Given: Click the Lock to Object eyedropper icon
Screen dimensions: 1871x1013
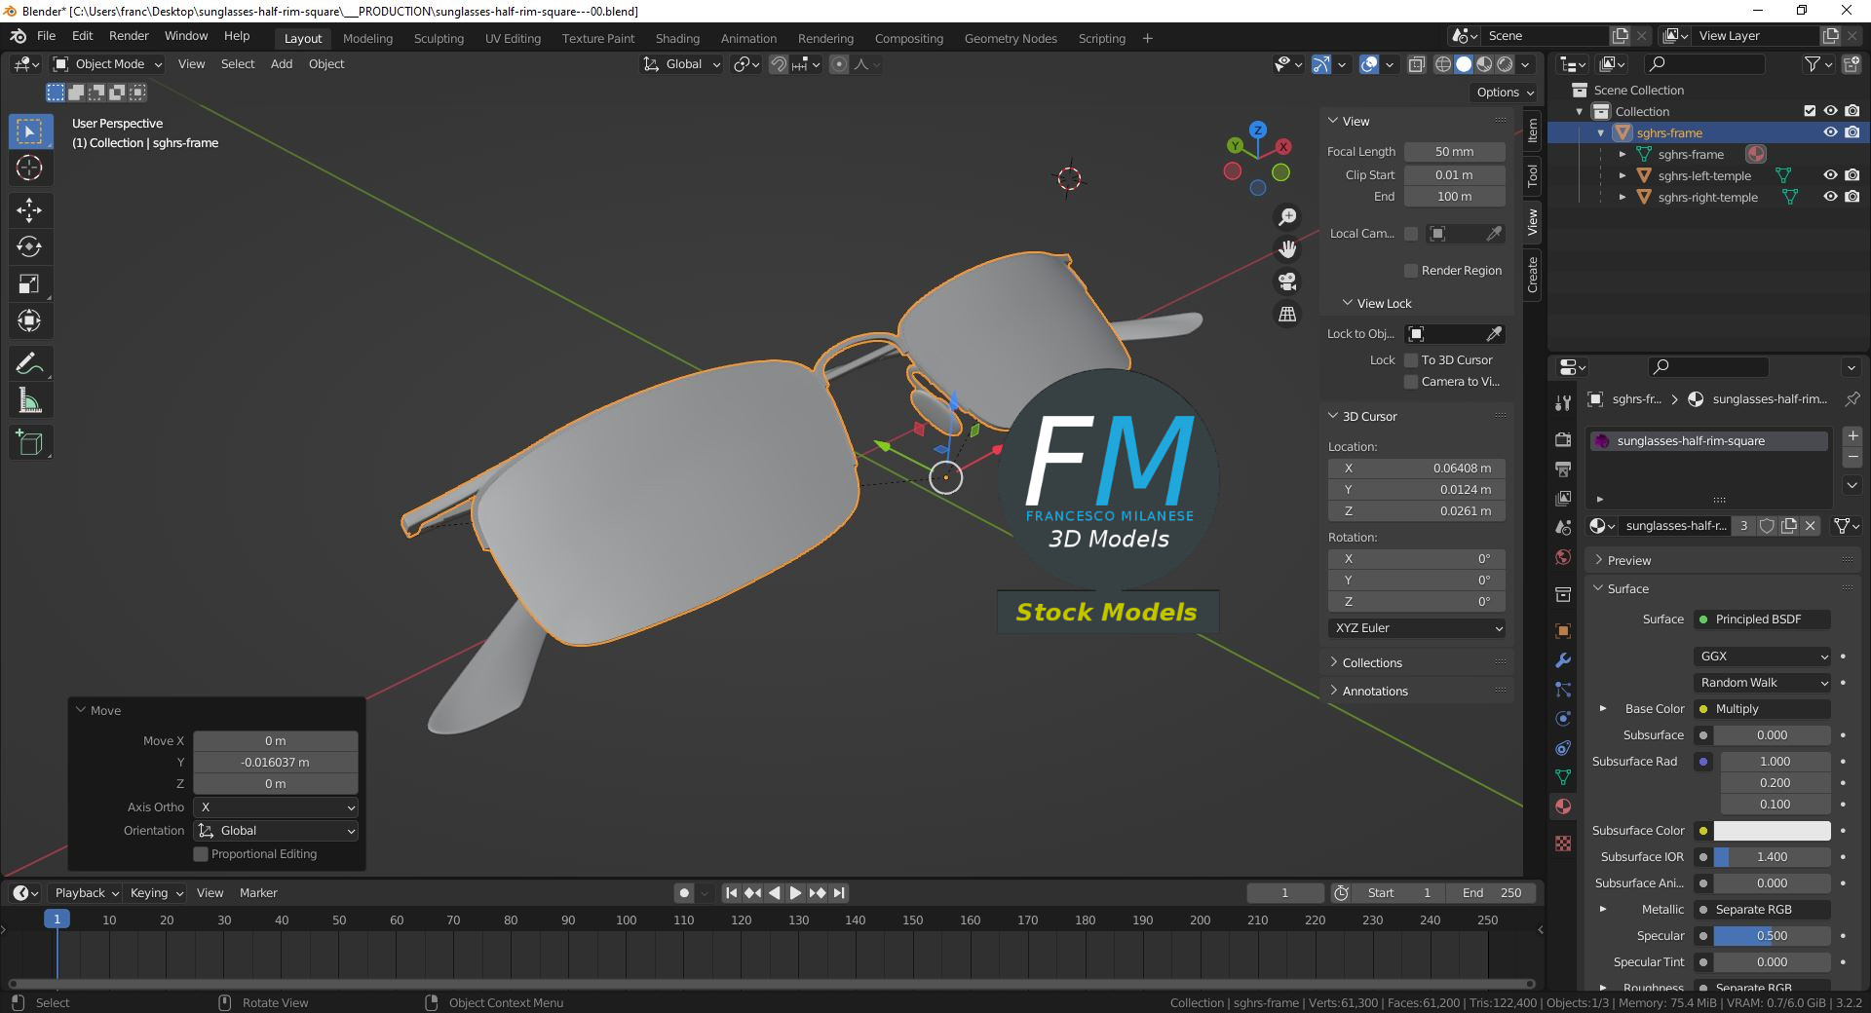Looking at the screenshot, I should tap(1494, 334).
